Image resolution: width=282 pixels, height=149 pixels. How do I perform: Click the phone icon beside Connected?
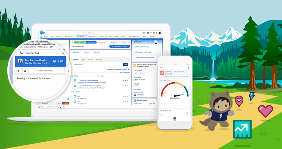click(x=21, y=53)
